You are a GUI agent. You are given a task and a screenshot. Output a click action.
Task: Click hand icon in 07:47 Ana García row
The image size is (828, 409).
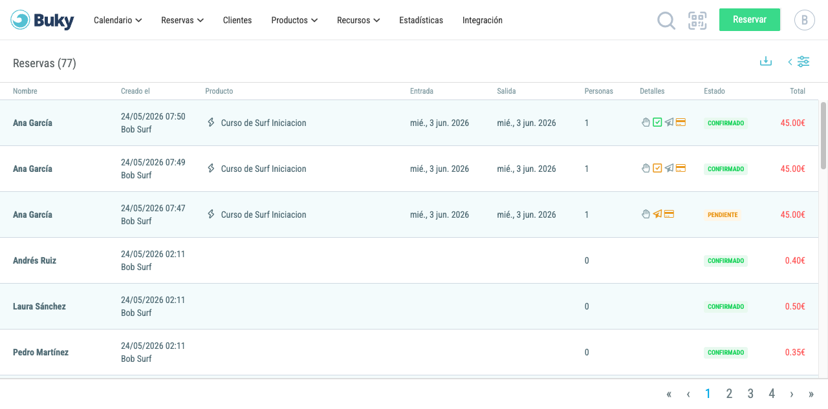pyautogui.click(x=646, y=214)
